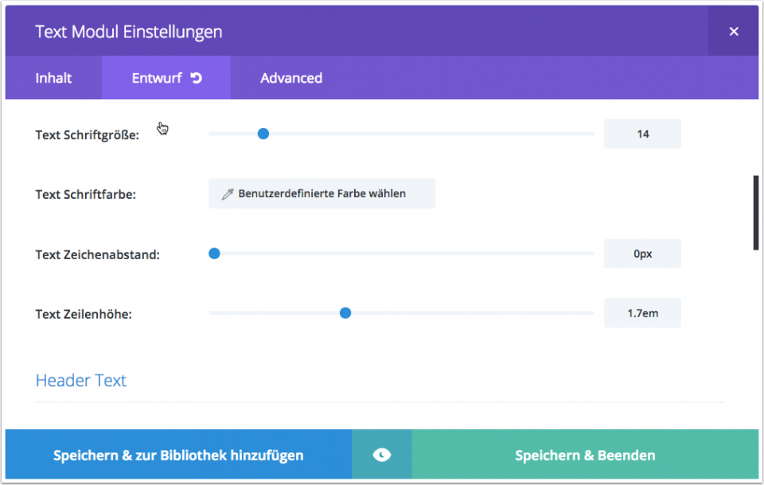
Task: Click the Header Text section heading
Action: click(x=81, y=380)
